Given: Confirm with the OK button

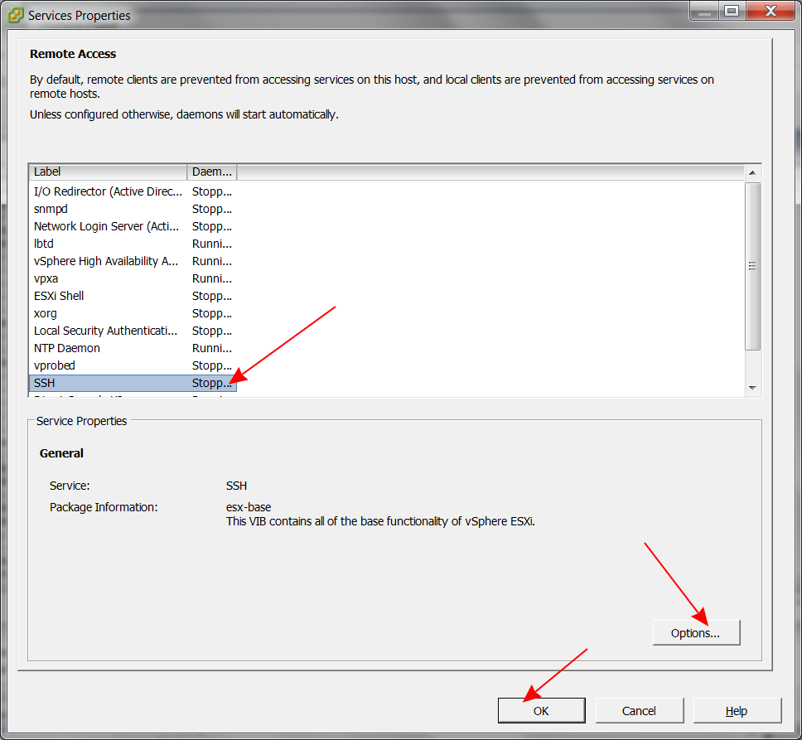Looking at the screenshot, I should pyautogui.click(x=541, y=711).
